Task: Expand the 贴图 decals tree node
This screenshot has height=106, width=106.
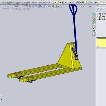Action: 98,19
